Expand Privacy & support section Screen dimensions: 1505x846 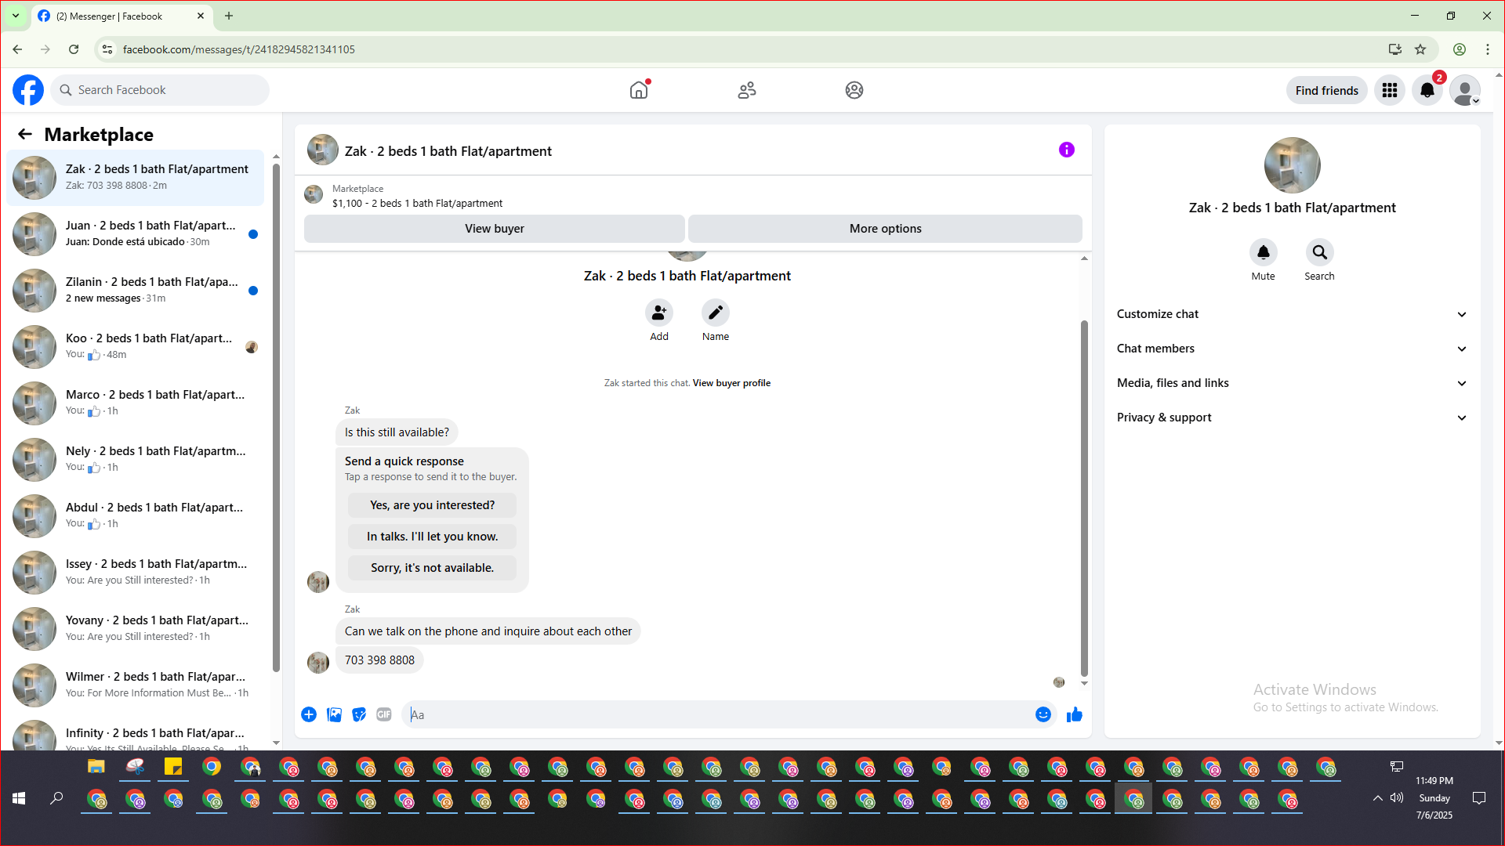click(1291, 418)
